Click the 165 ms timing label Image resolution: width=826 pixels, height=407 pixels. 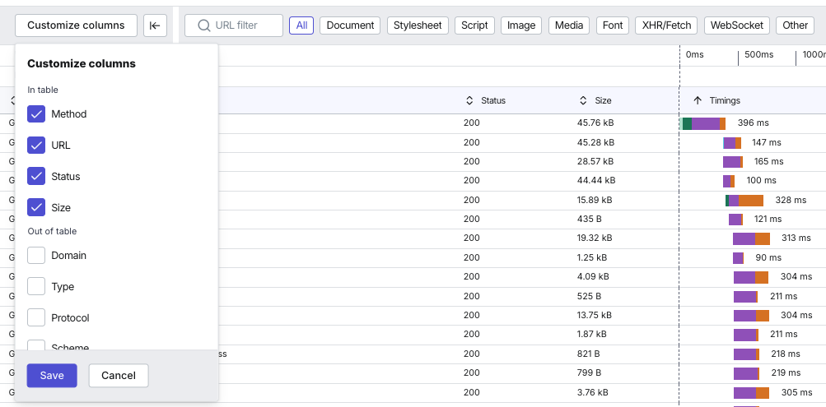point(768,161)
